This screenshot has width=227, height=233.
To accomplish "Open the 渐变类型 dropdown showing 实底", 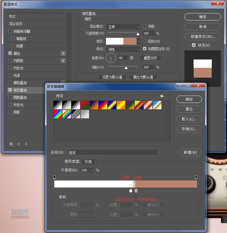I will click(89, 162).
